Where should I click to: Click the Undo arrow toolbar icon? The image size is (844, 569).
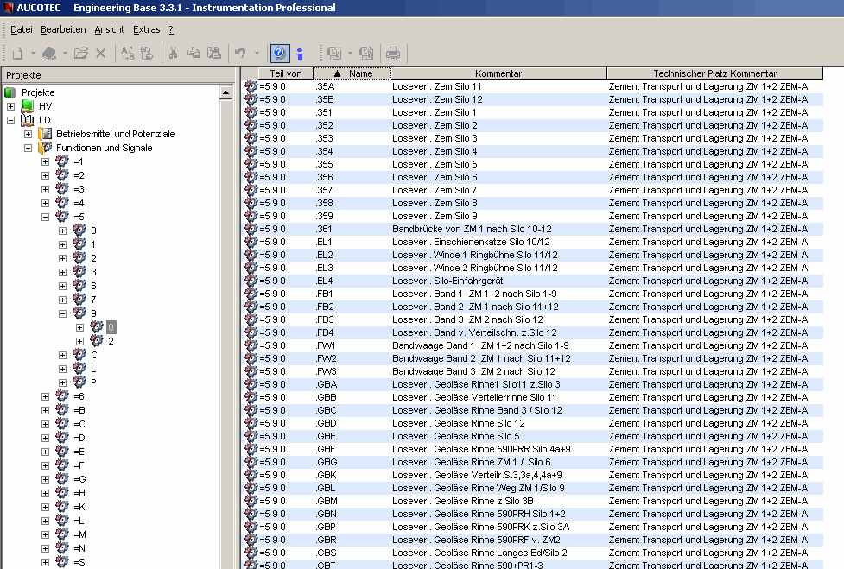240,54
